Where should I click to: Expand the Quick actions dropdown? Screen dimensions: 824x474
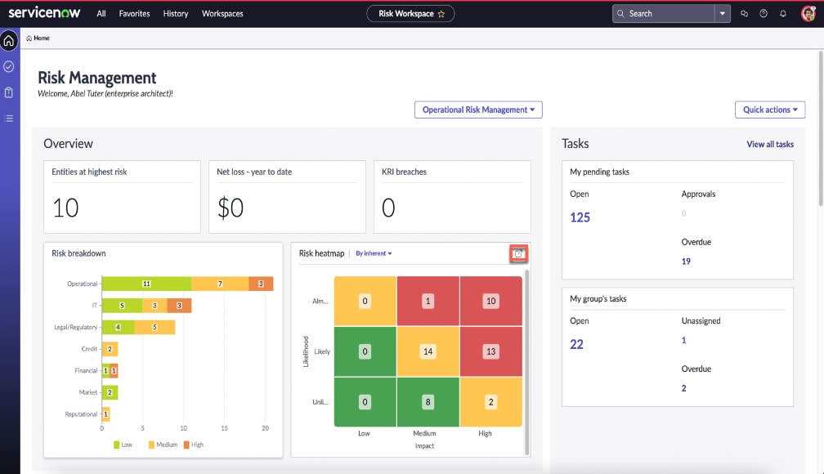[x=769, y=109]
